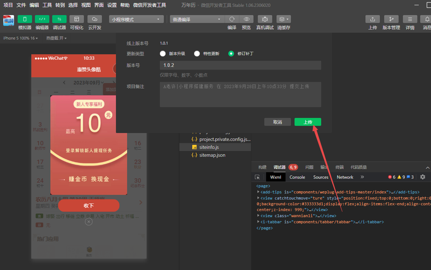Expand the add-tips wxml node
This screenshot has height=270, width=431.
pos(258,192)
